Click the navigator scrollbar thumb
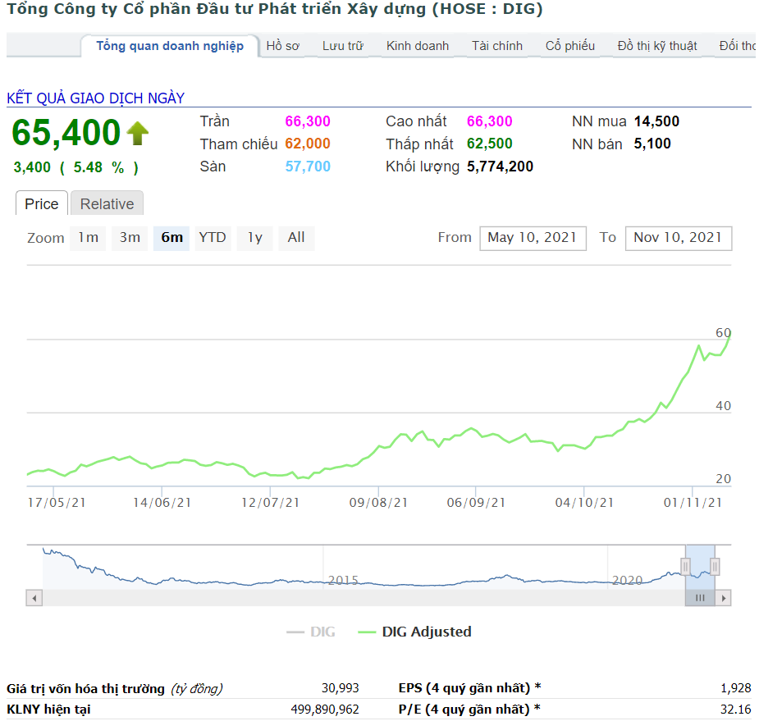The height and width of the screenshot is (721, 759). coord(700,598)
